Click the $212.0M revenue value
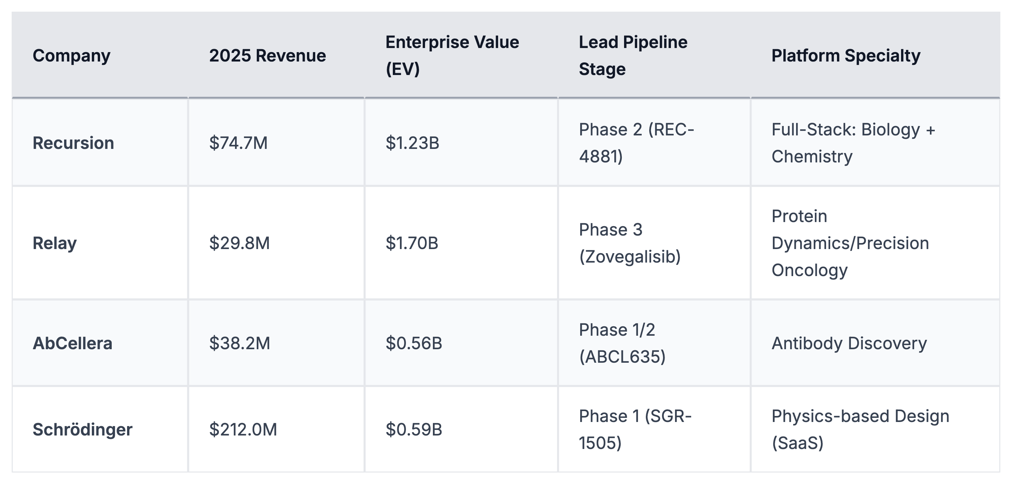 pyautogui.click(x=243, y=429)
